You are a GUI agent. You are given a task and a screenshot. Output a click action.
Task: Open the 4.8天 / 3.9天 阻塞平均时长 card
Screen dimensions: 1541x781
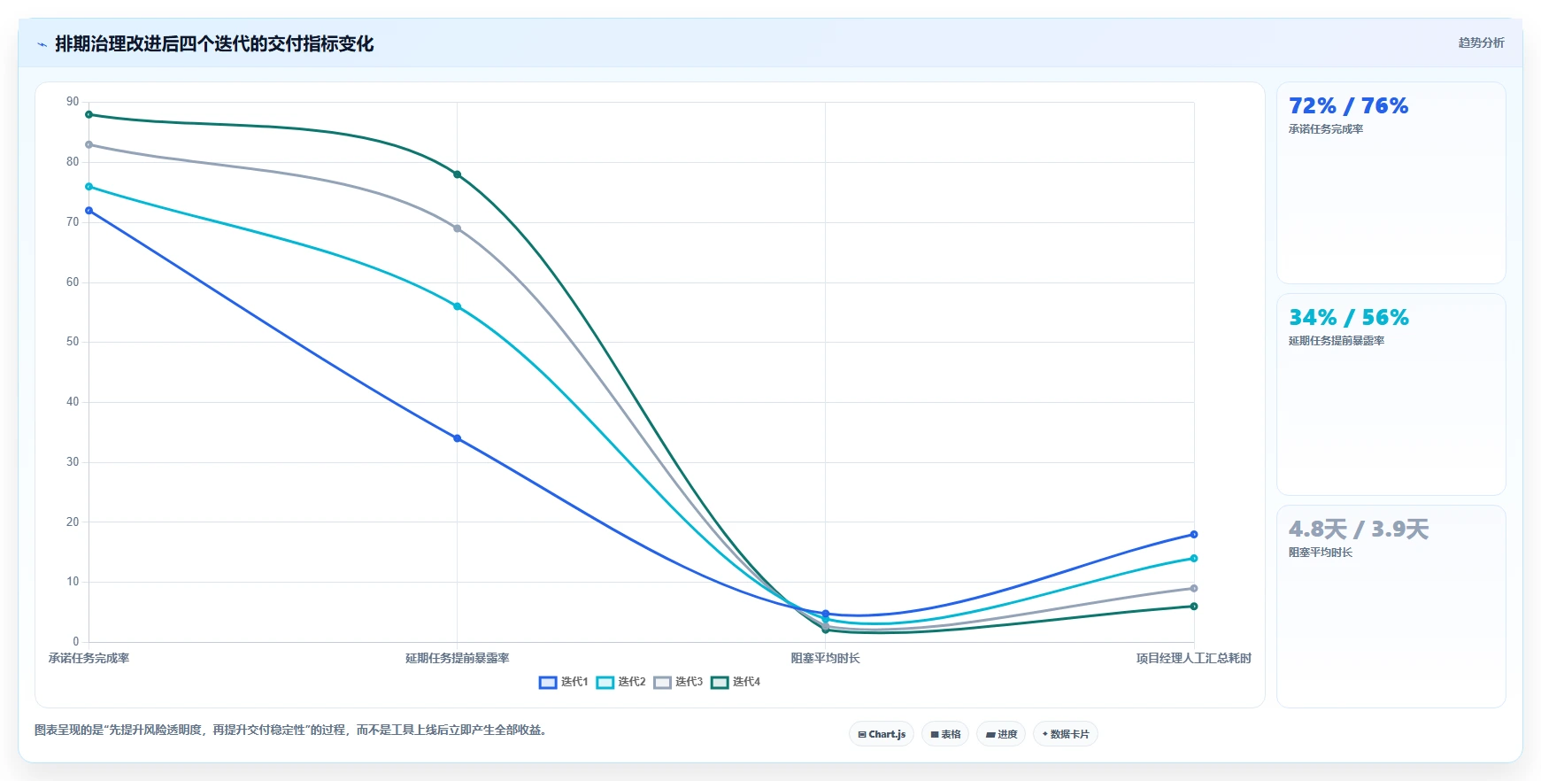click(1391, 607)
